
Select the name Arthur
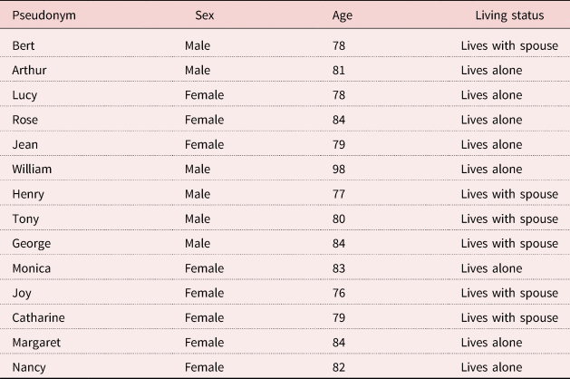[29, 70]
